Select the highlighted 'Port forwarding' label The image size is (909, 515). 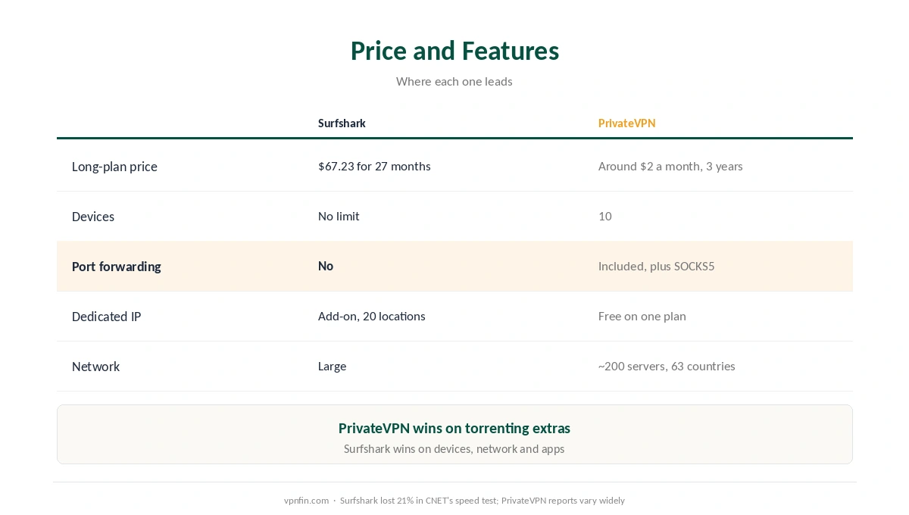[117, 267]
